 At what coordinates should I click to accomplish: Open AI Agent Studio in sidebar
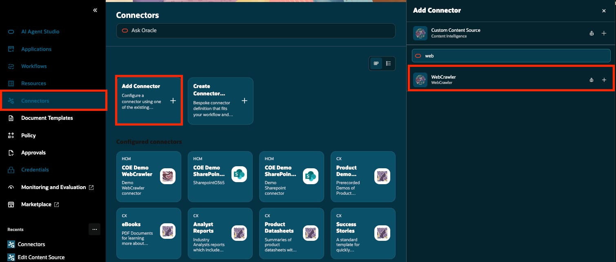[x=40, y=31]
